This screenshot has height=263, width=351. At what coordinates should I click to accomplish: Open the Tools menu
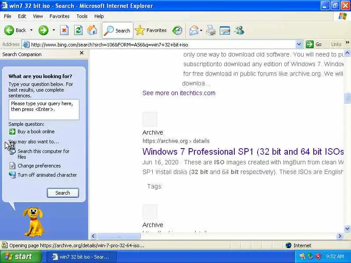point(82,16)
